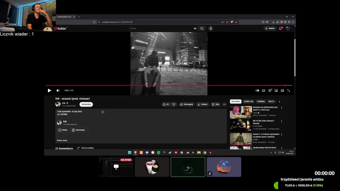Open a new browser tab with plus

click(79, 17)
